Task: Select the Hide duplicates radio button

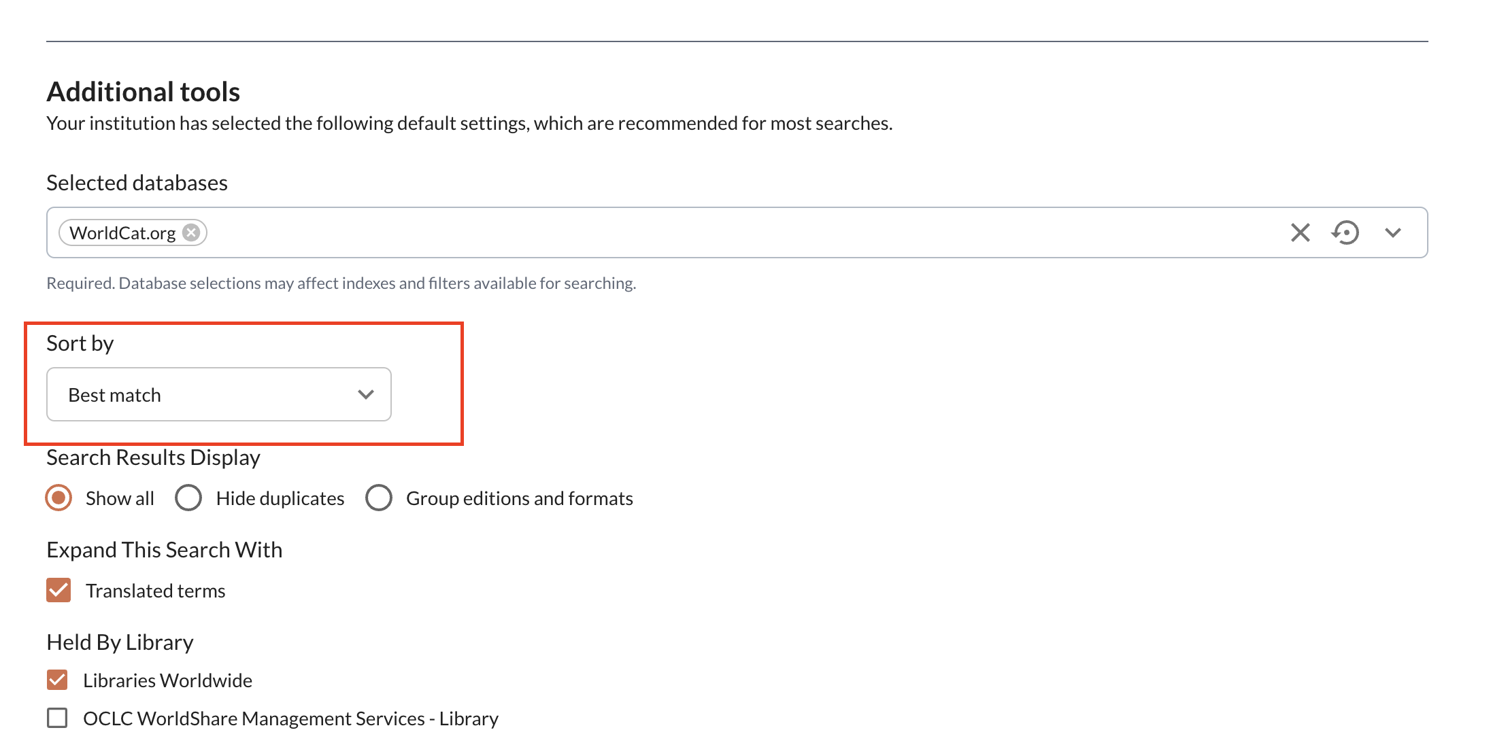Action: 188,498
